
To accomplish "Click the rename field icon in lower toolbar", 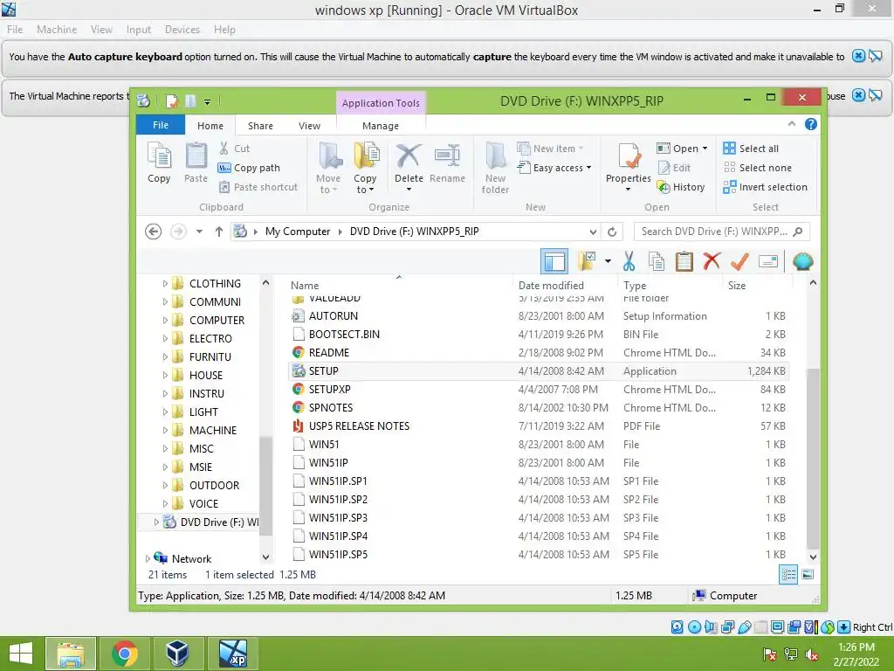I will coord(768,261).
